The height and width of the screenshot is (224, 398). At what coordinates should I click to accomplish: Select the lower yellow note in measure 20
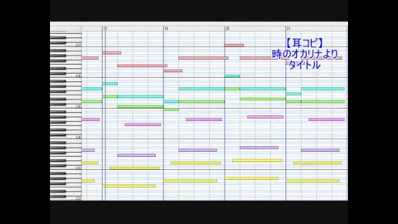tap(252, 178)
